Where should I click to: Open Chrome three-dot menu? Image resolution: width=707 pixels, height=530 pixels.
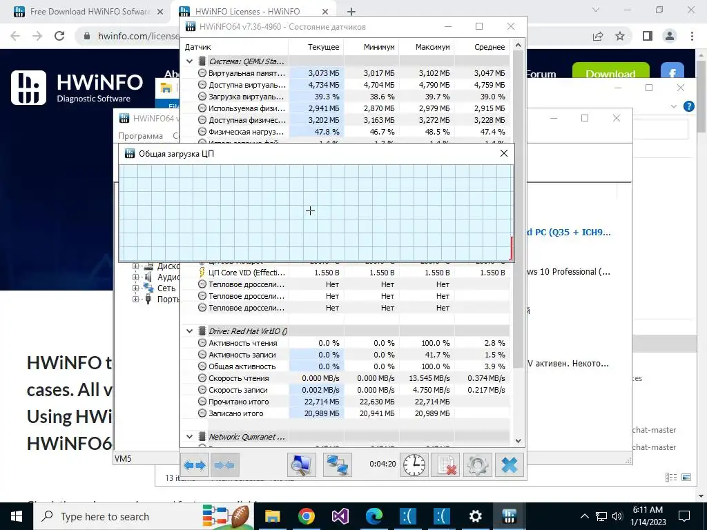692,36
